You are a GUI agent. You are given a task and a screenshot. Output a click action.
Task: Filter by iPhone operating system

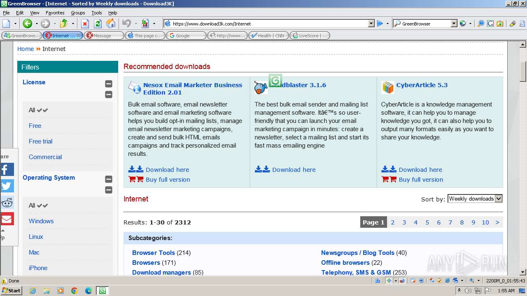(x=38, y=268)
